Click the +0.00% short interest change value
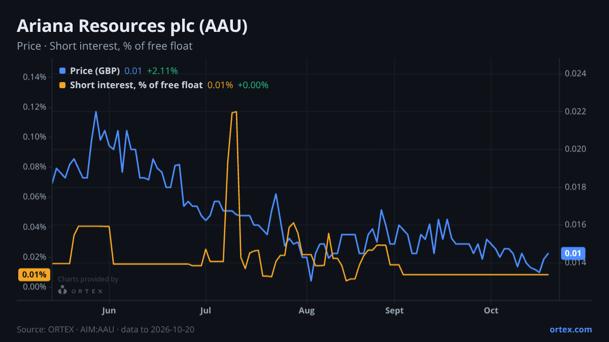Screen dimensions: 609x342 point(253,85)
